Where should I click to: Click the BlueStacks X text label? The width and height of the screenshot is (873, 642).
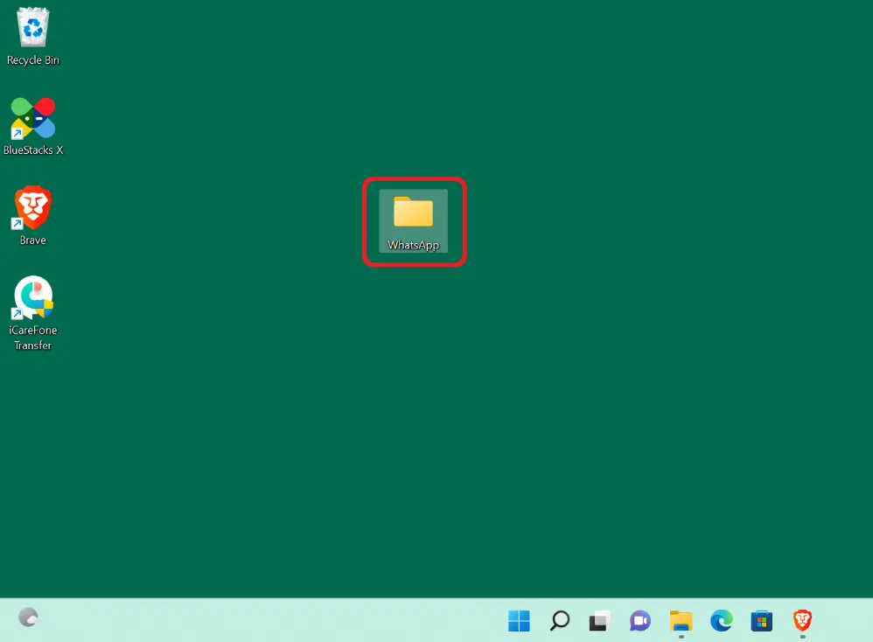[33, 150]
